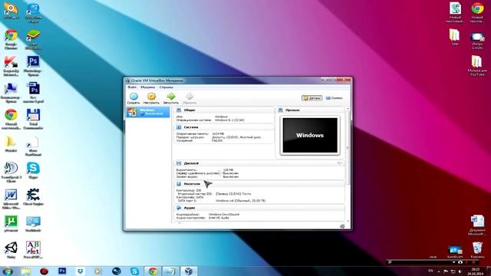The width and height of the screenshot is (491, 276).
Task: Click the Корзина (Recycle Bin) desktop icon
Action: coord(477,251)
